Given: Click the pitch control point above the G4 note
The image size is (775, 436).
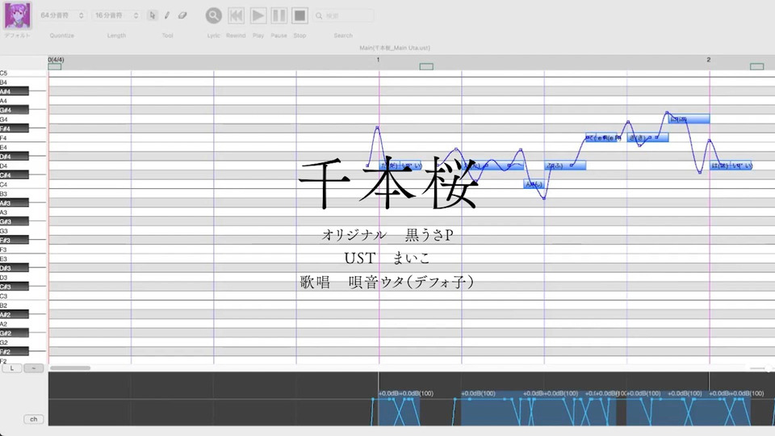Looking at the screenshot, I should 667,113.
